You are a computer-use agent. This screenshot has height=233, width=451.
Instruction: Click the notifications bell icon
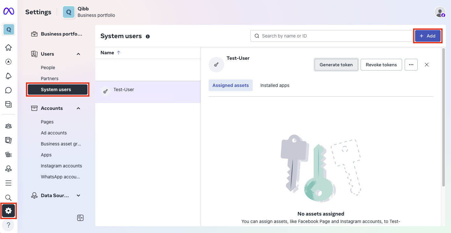pyautogui.click(x=8, y=76)
